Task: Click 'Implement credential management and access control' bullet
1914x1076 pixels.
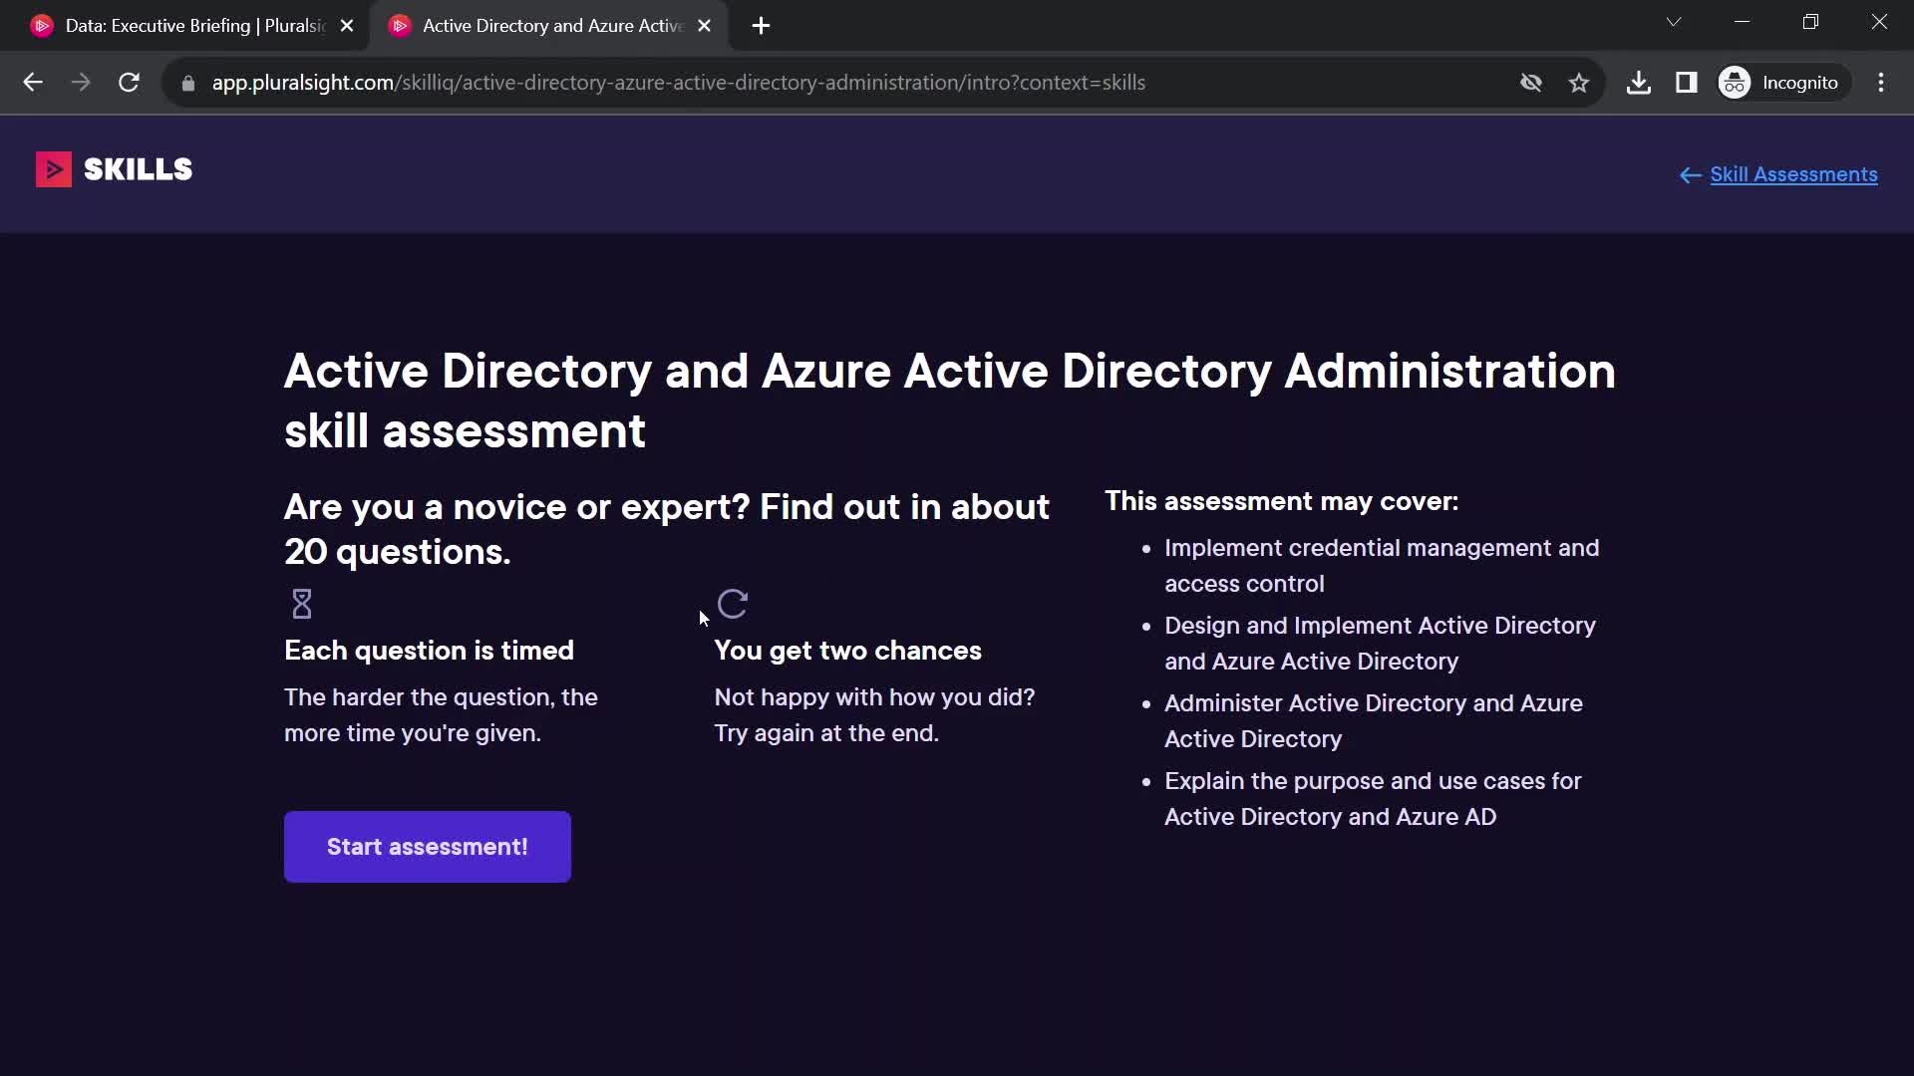Action: pyautogui.click(x=1382, y=566)
